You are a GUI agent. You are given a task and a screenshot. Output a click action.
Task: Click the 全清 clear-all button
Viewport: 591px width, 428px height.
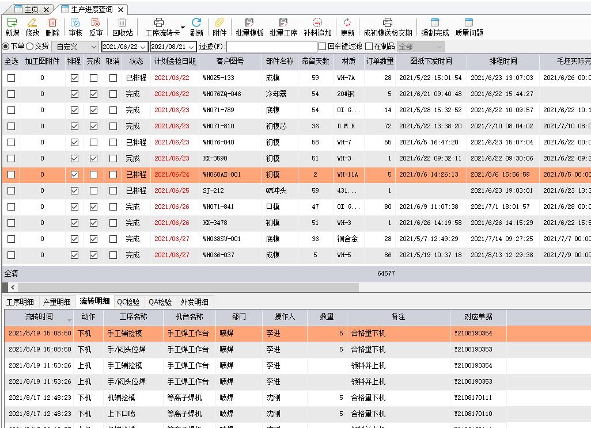[x=12, y=274]
